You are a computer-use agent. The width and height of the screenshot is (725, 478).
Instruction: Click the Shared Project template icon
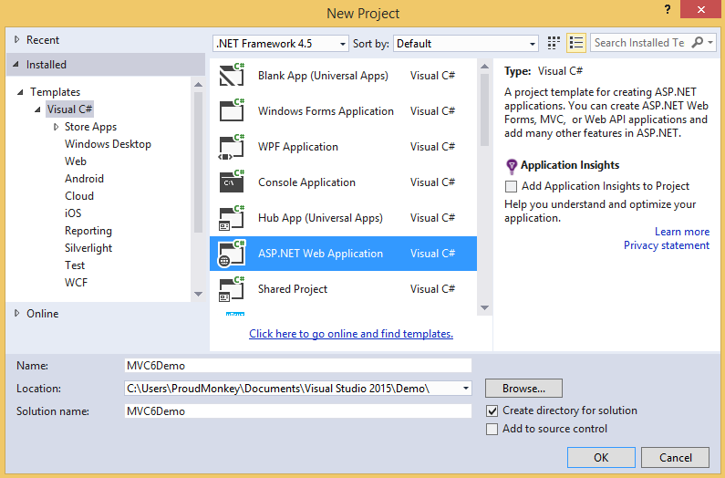pyautogui.click(x=232, y=289)
